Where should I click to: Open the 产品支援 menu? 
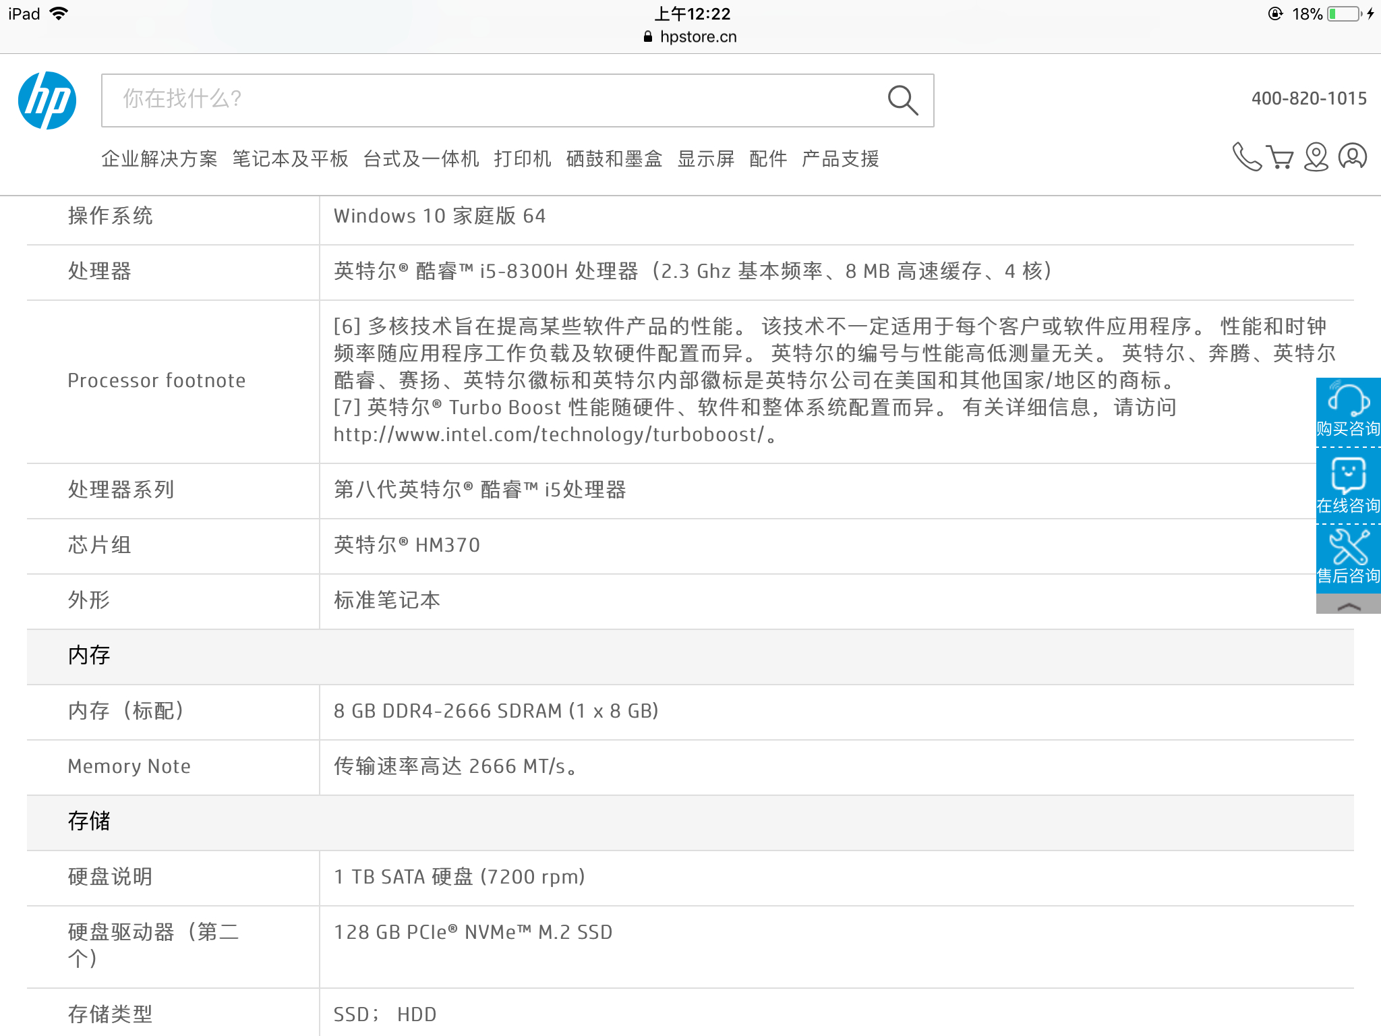[x=840, y=159]
